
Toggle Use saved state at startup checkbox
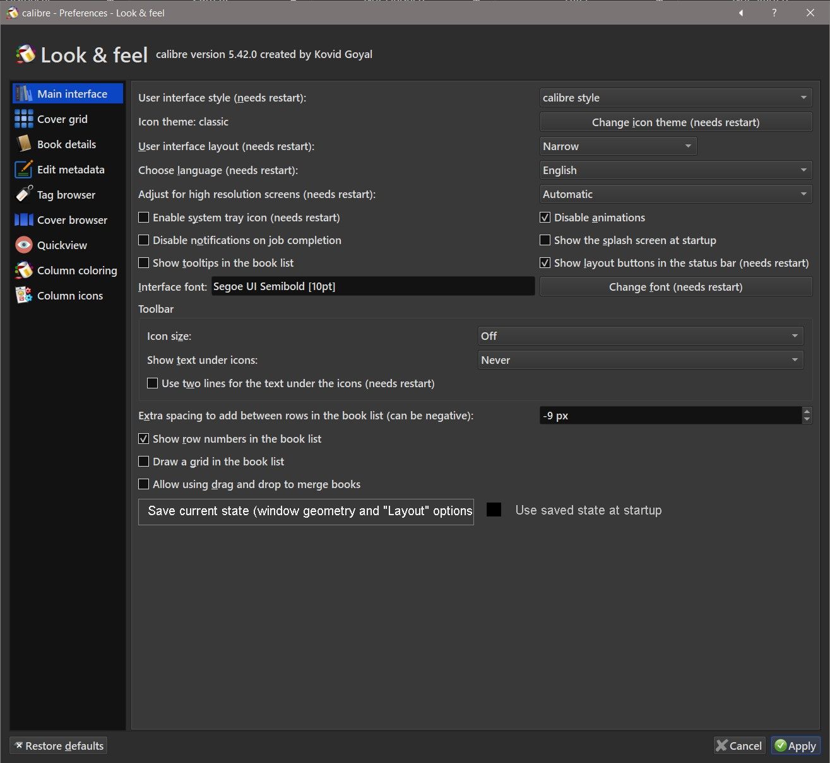click(x=494, y=510)
